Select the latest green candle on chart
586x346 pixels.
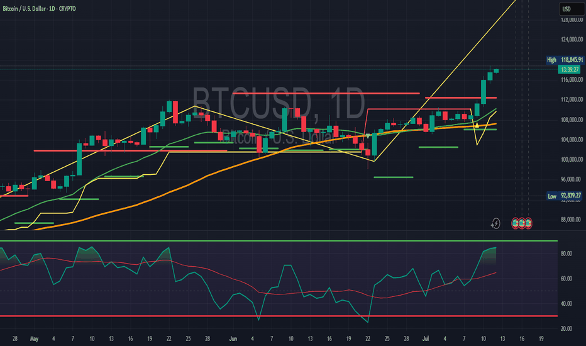pyautogui.click(x=496, y=70)
